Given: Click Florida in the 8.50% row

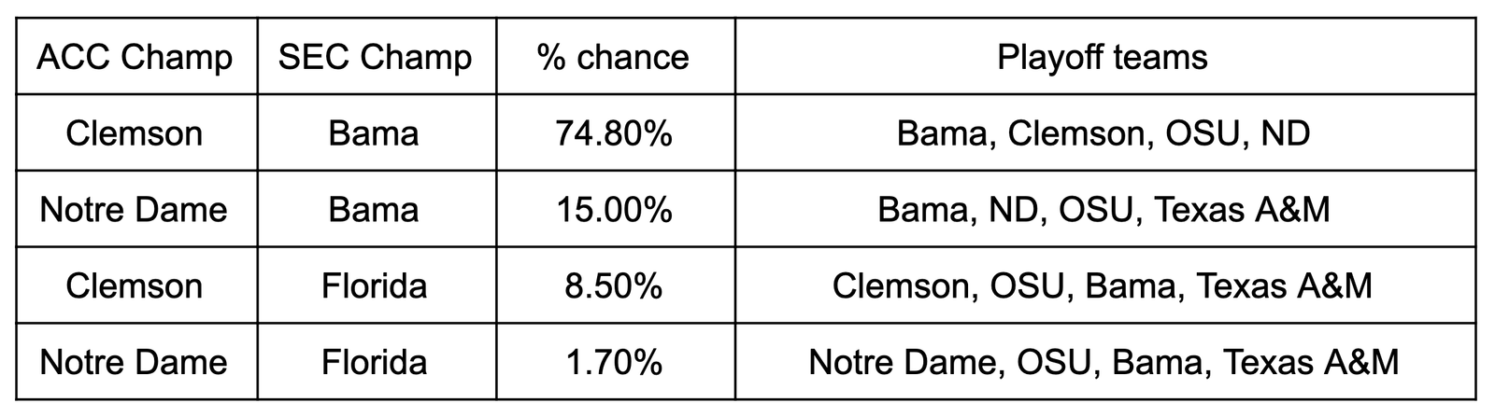Looking at the screenshot, I should click(375, 286).
